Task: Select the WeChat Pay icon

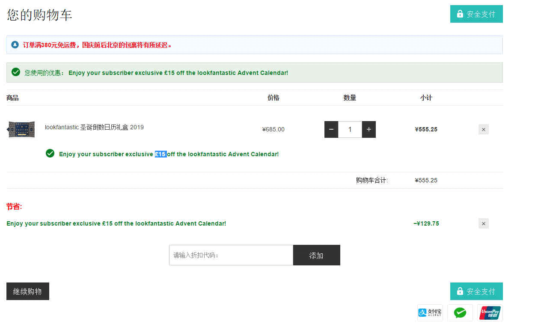Action: (x=460, y=313)
